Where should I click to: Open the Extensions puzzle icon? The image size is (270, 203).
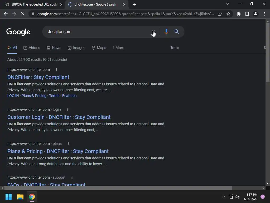(239, 14)
